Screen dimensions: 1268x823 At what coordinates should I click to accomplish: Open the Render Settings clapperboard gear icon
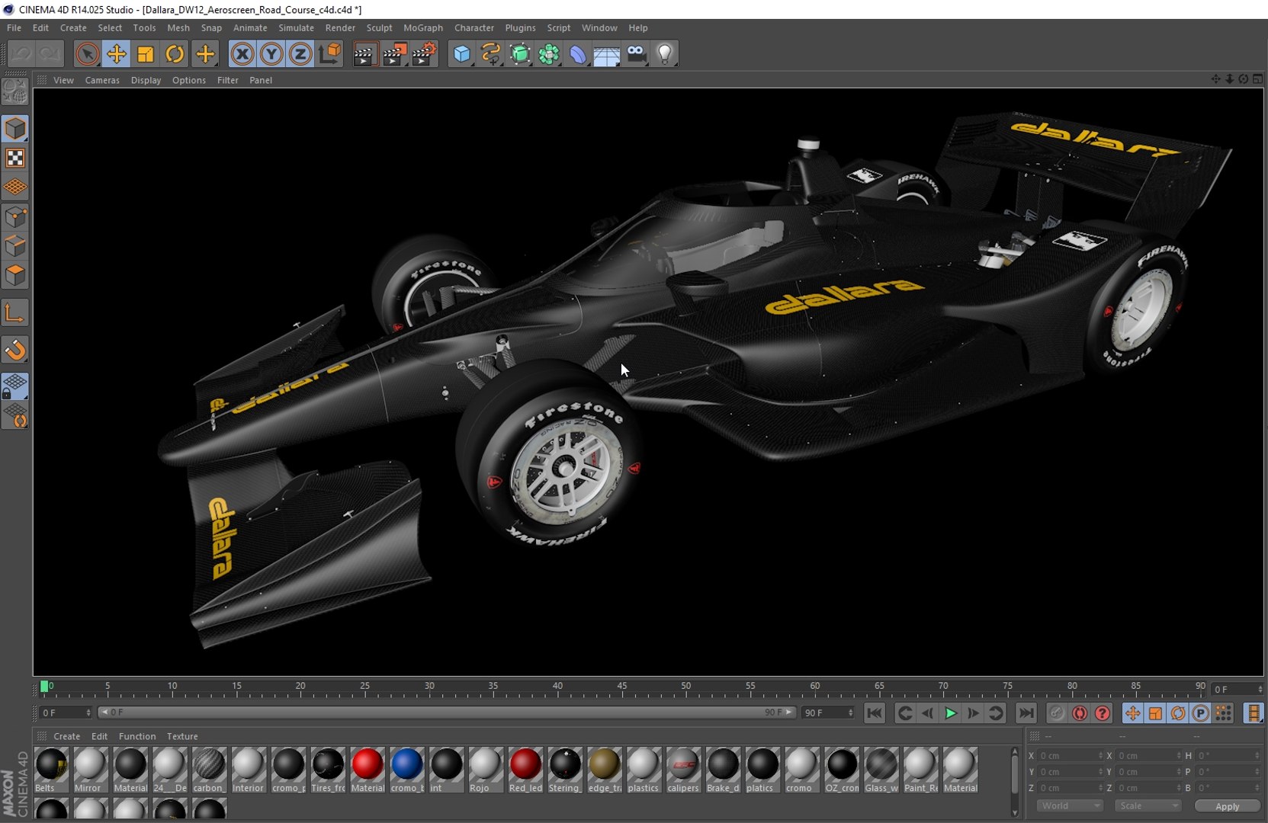425,54
